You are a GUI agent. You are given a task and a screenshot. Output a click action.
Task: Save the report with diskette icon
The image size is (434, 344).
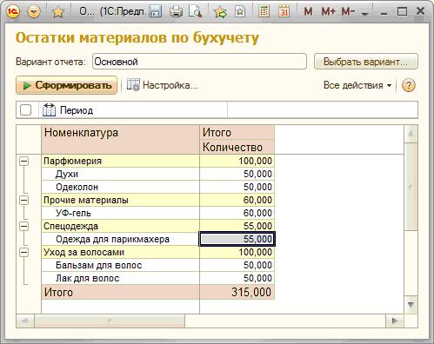[155, 12]
